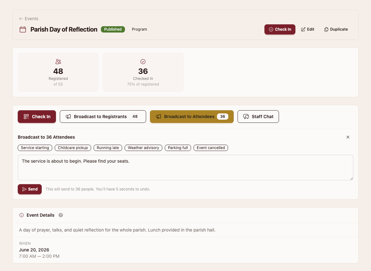The height and width of the screenshot is (271, 371).
Task: Click the 36 Checked In count
Action: click(x=143, y=71)
